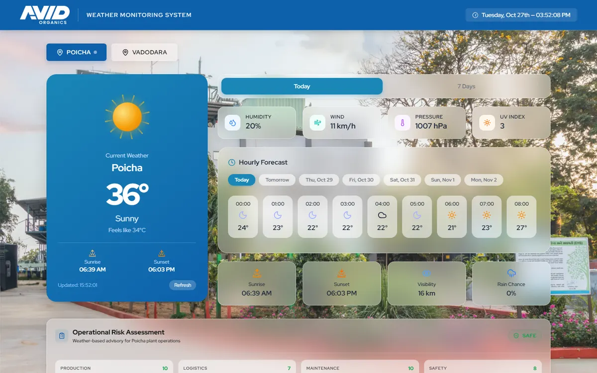Click the Updated: 15:52:01 timestamp
This screenshot has width=597, height=373.
[x=78, y=285]
